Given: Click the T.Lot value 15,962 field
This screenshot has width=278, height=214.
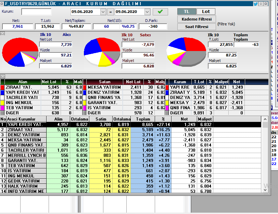Looking at the screenshot, I should 48,27.
